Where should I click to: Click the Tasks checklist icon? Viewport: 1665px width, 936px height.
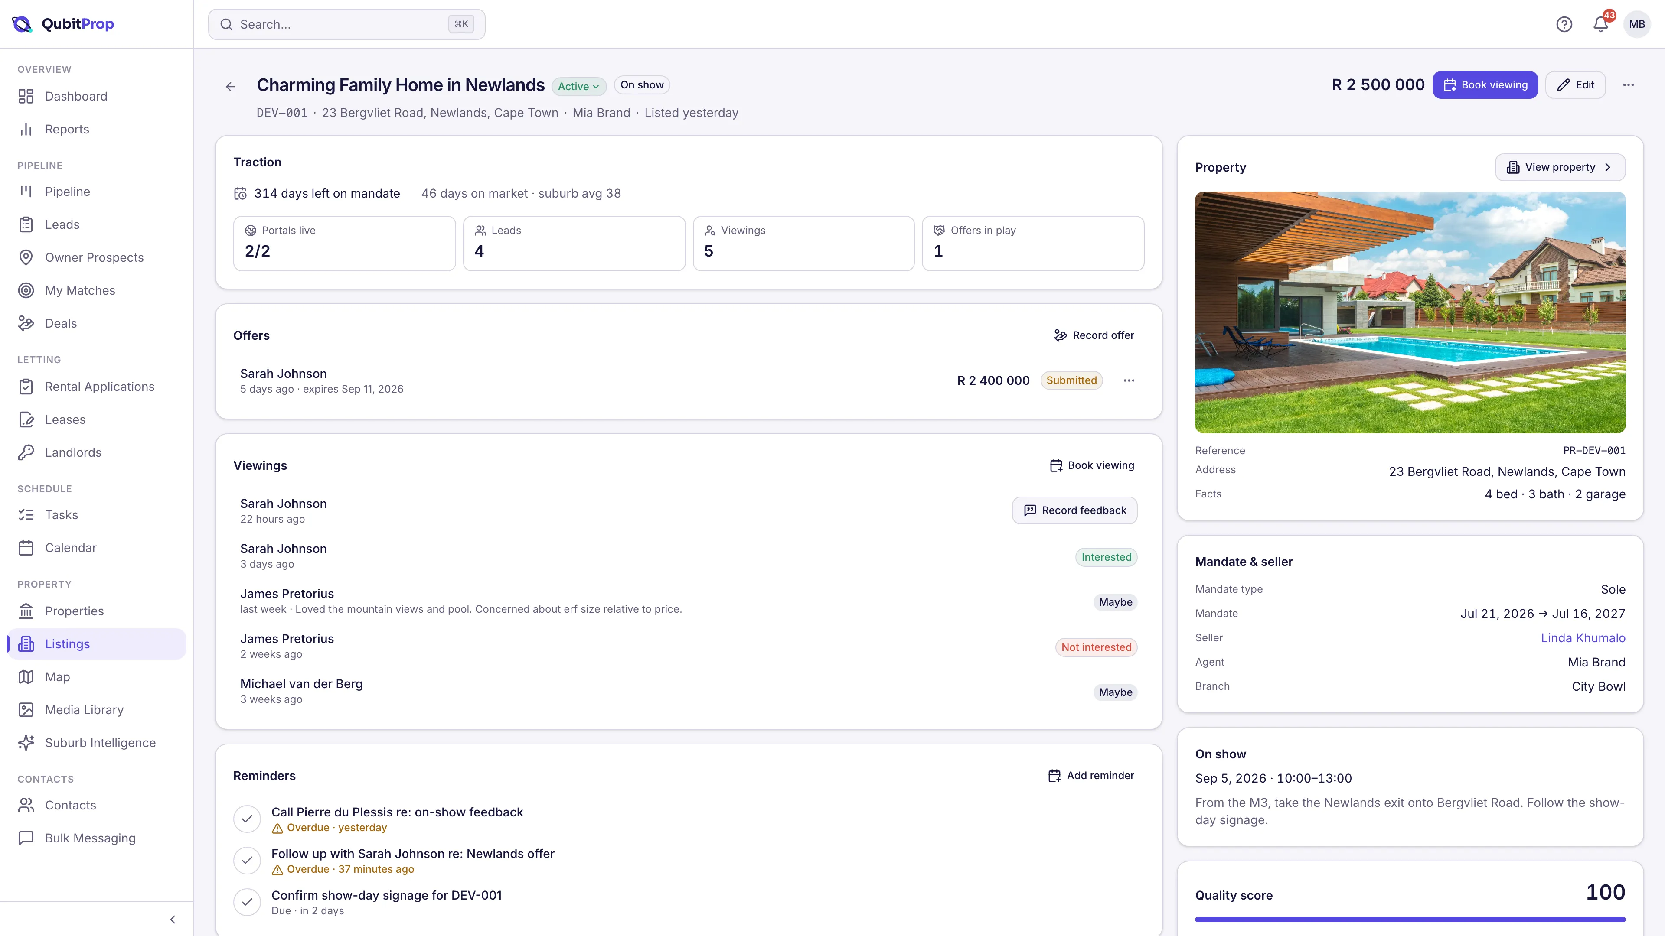(26, 515)
